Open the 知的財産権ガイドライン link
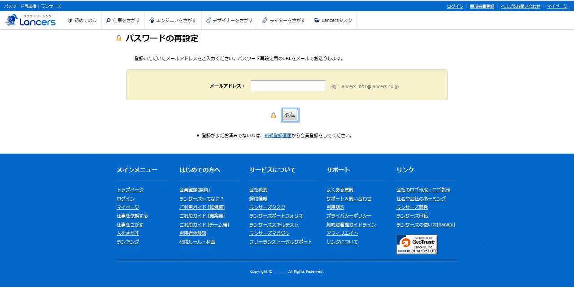This screenshot has width=574, height=288. click(351, 224)
